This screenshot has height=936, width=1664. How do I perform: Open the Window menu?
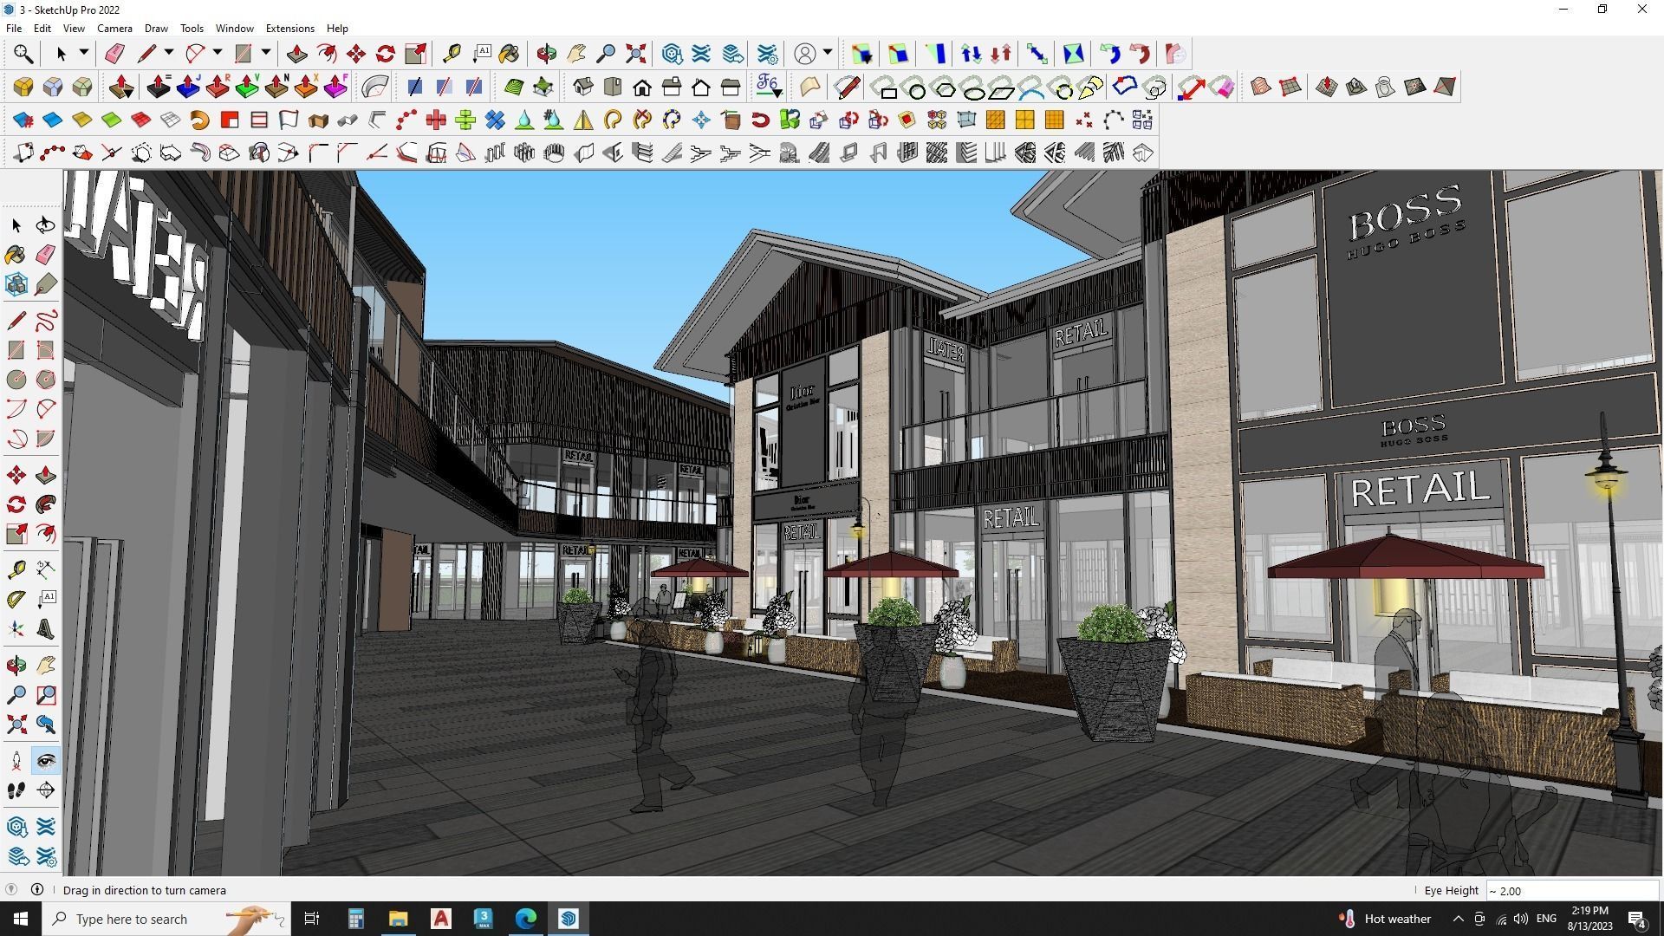coord(234,29)
